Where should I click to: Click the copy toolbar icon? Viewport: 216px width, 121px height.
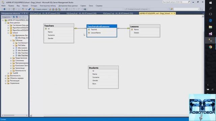(x=66, y=9)
